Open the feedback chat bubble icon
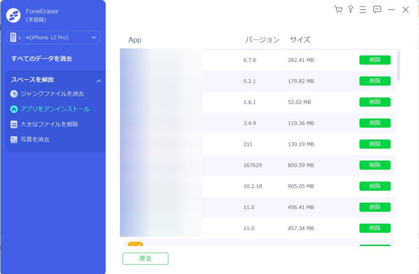The width and height of the screenshot is (419, 274). (x=377, y=10)
